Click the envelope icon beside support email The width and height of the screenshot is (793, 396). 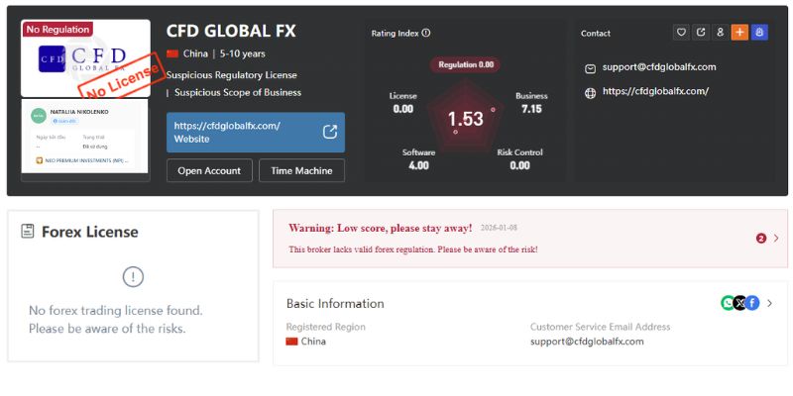coord(590,68)
